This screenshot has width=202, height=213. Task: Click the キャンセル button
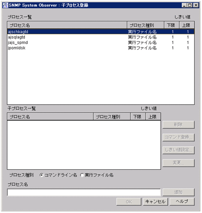click(x=155, y=202)
